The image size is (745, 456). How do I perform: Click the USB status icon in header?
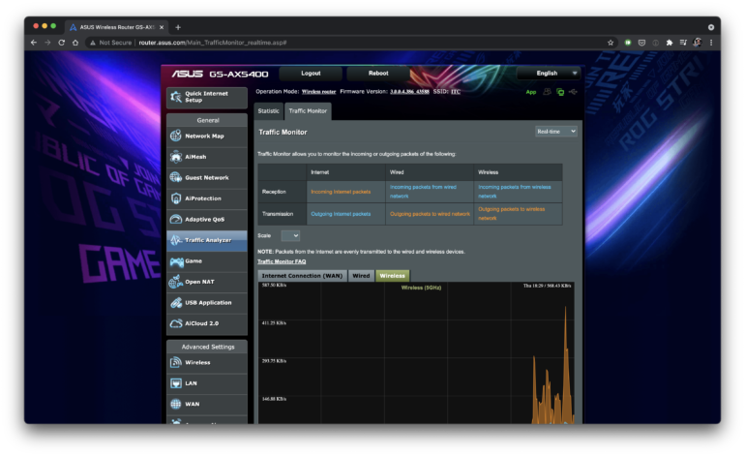(x=574, y=92)
